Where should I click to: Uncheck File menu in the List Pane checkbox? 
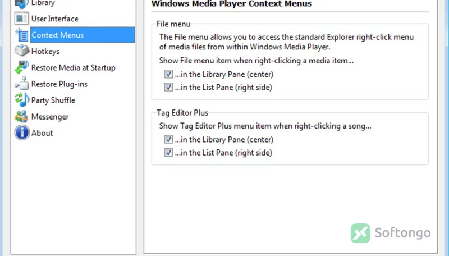(168, 87)
